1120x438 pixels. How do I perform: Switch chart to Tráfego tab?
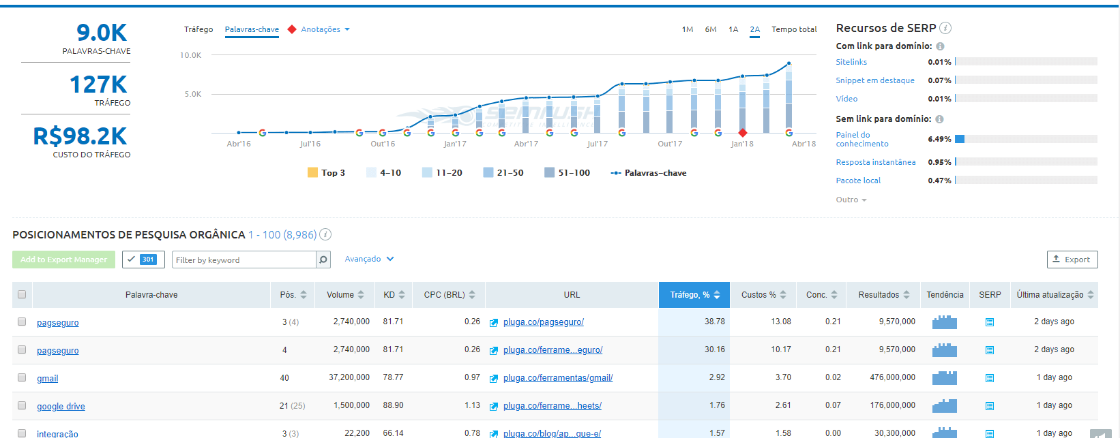pos(198,29)
